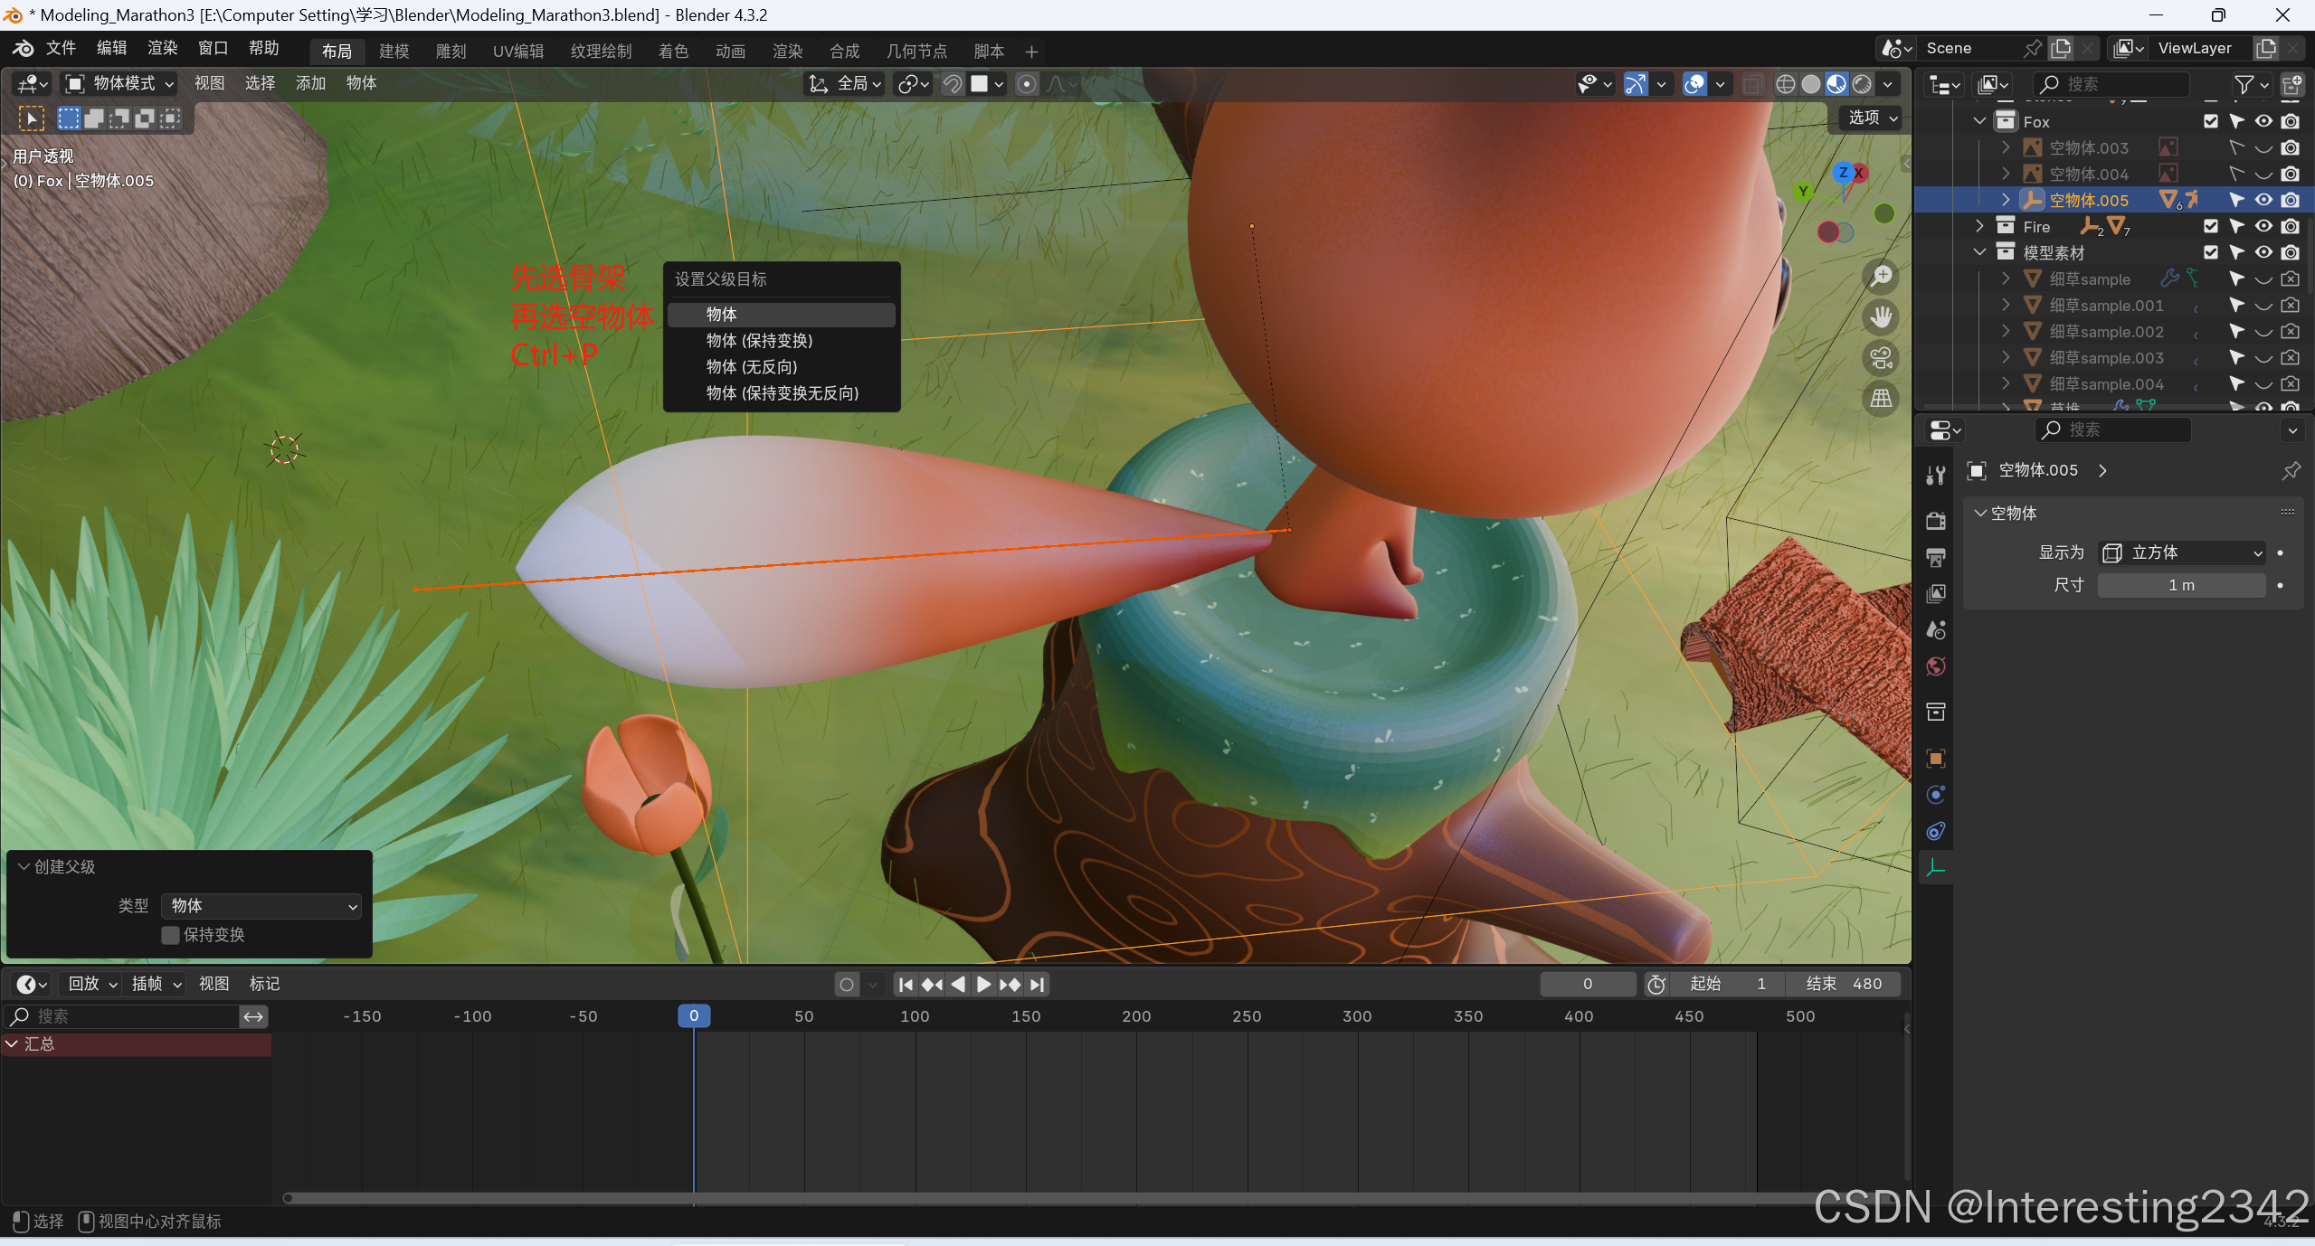Click the 尺寸 1 m value field

[2181, 585]
